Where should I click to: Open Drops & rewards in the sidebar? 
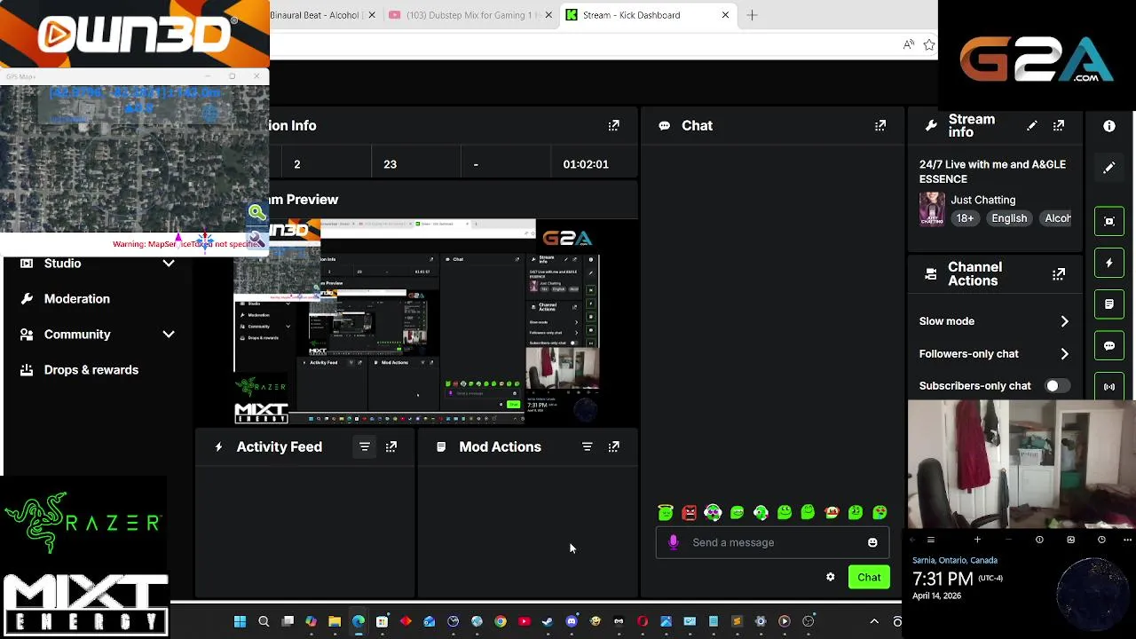coord(91,370)
